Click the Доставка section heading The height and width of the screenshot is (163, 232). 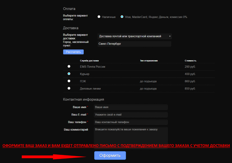coord(70,28)
